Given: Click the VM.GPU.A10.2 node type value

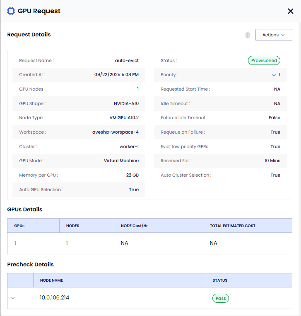Looking at the screenshot, I should pyautogui.click(x=121, y=118).
